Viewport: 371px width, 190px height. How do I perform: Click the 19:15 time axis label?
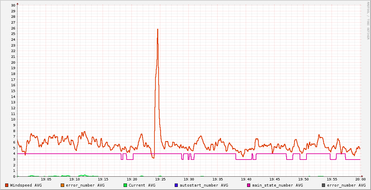(103, 179)
